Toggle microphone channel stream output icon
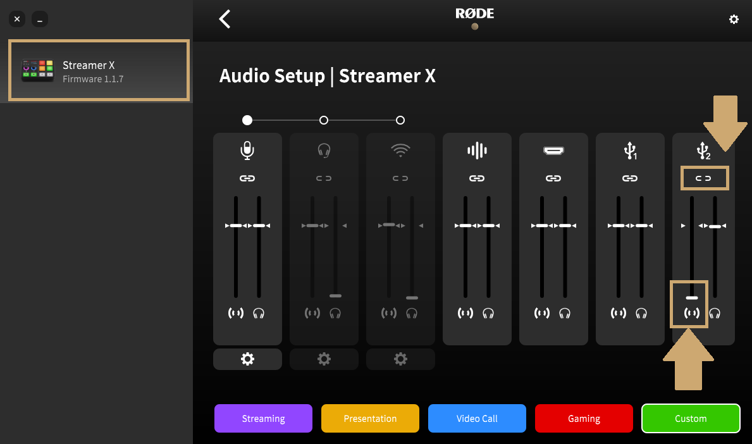Viewport: 752px width, 444px height. [236, 314]
